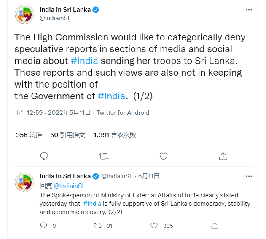
Task: View the 1,391 likes list
Action: [115, 135]
